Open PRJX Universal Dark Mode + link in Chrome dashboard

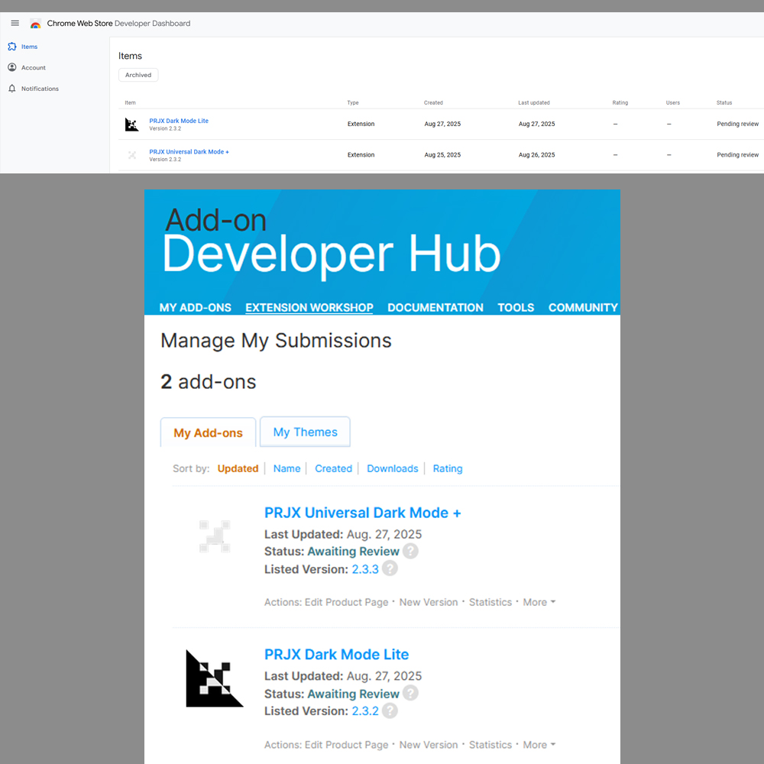189,151
